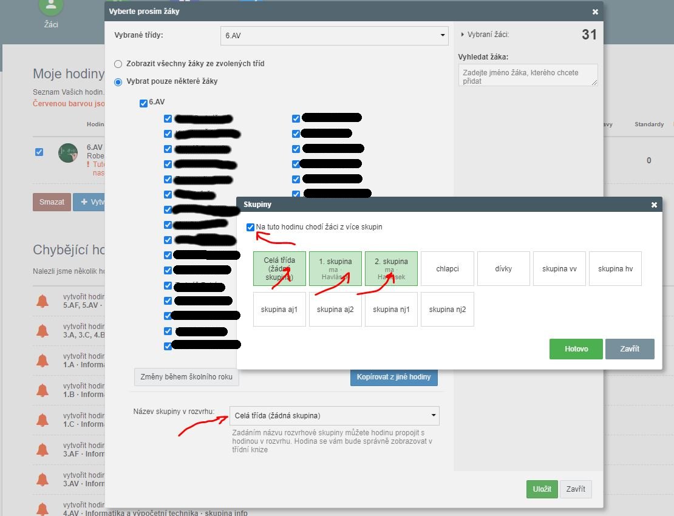Click the Žáci student icon

tap(51, 6)
